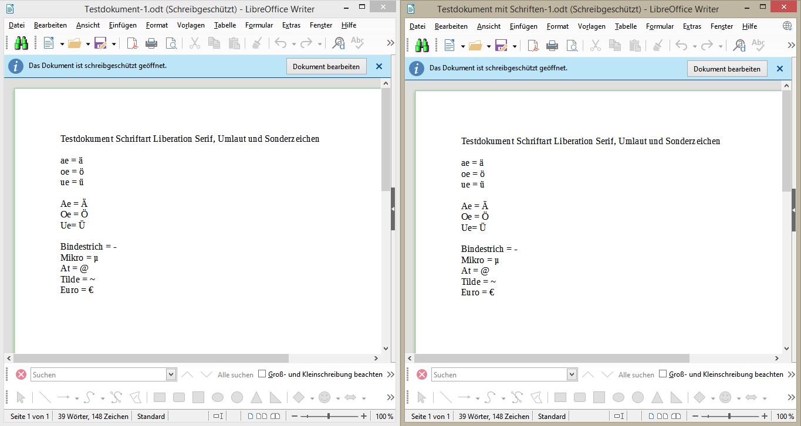Click New document icon in Testdokument-1 window
Viewport: 801px width, 426px height.
tap(48, 43)
